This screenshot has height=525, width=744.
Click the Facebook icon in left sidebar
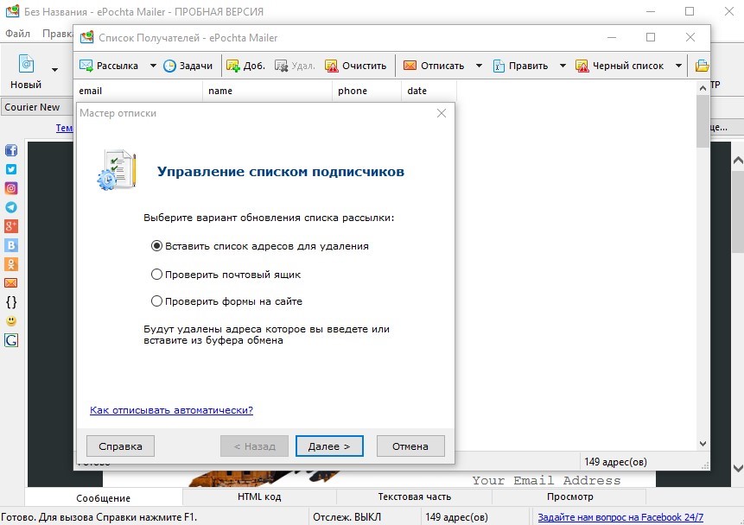pos(11,150)
